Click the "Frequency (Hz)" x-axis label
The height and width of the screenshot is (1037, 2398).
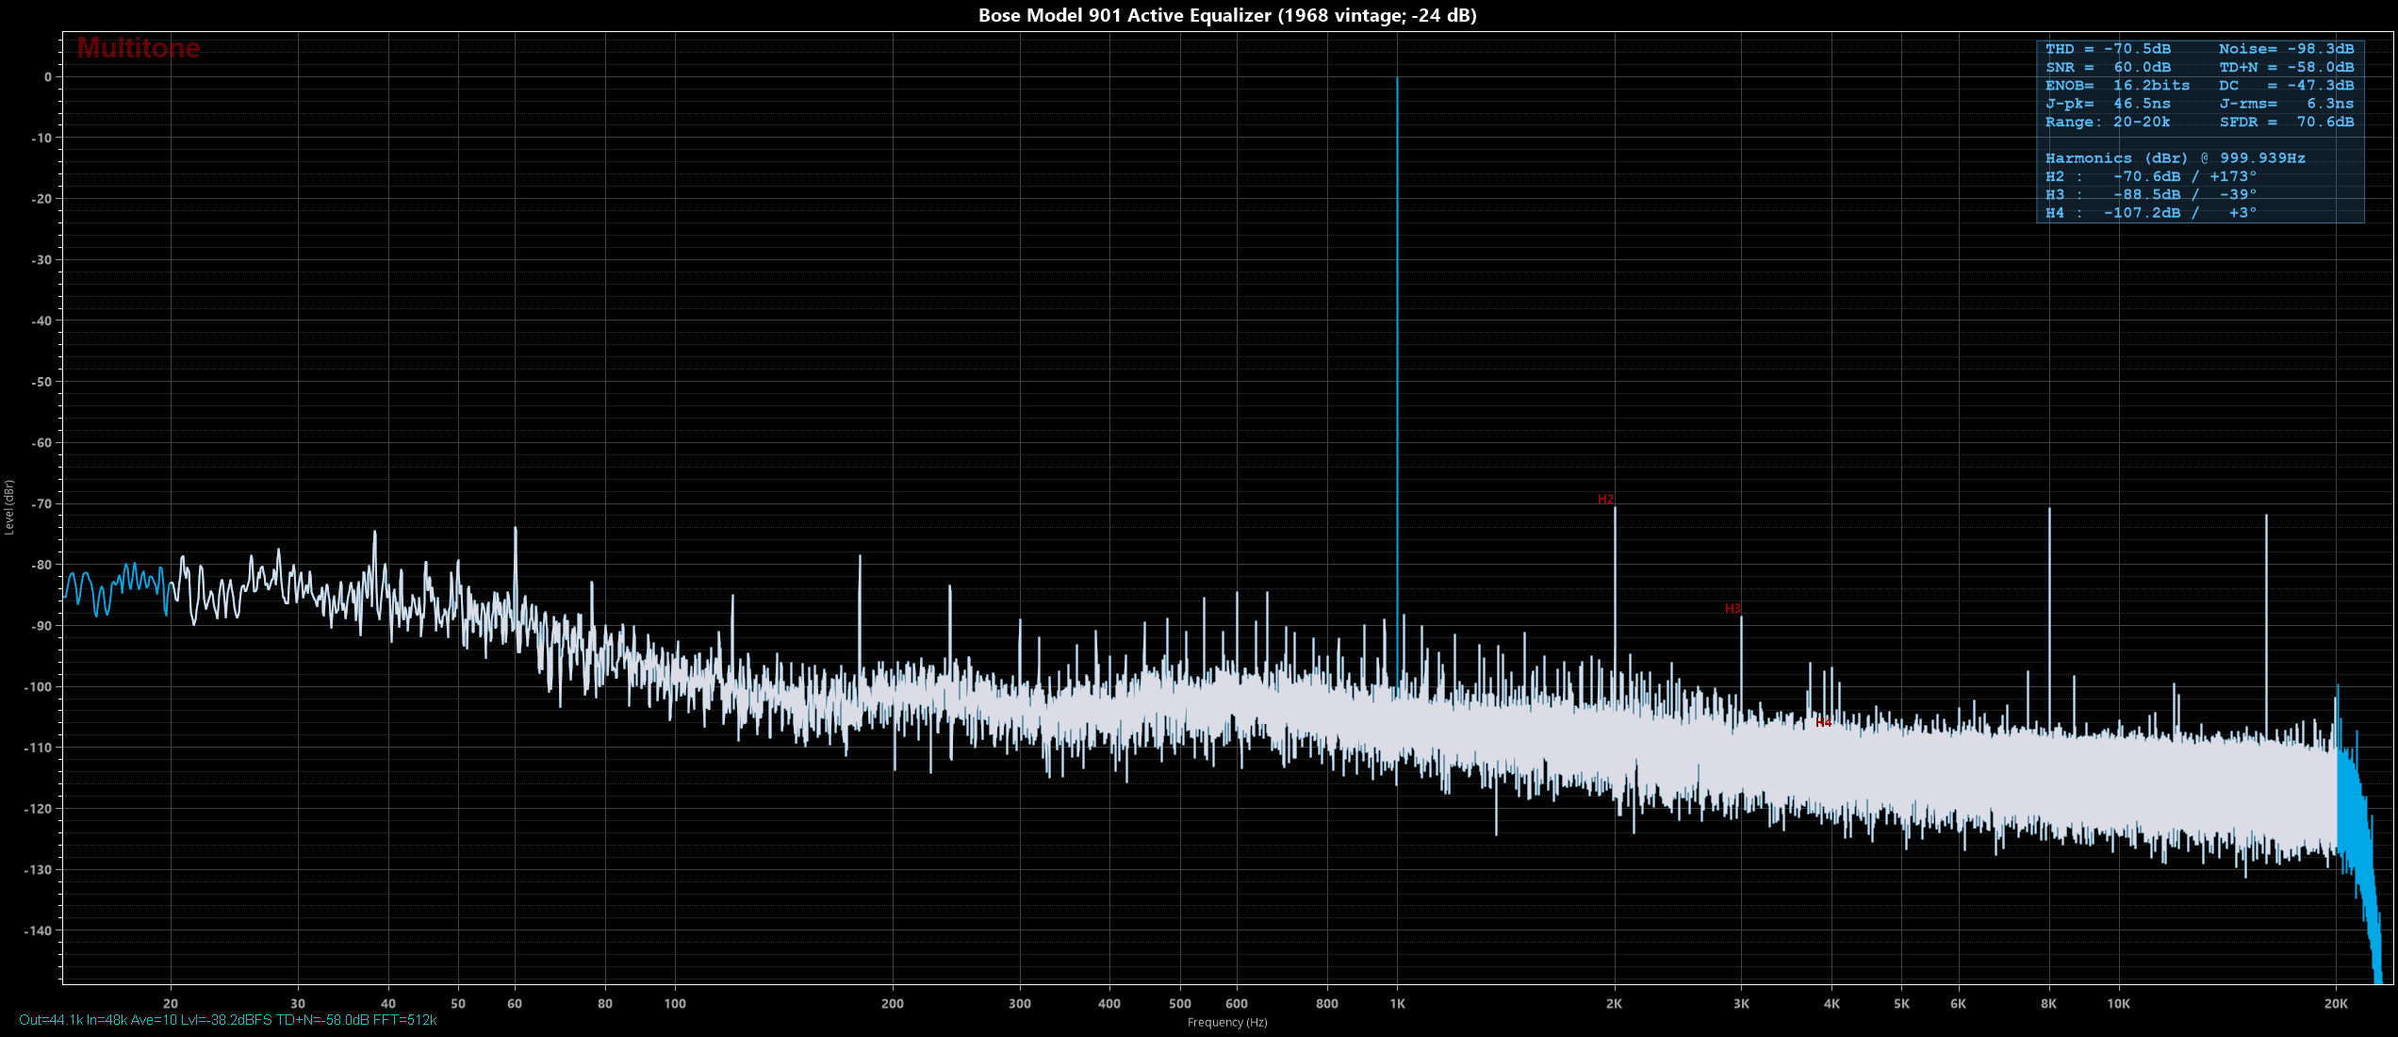[1227, 1023]
